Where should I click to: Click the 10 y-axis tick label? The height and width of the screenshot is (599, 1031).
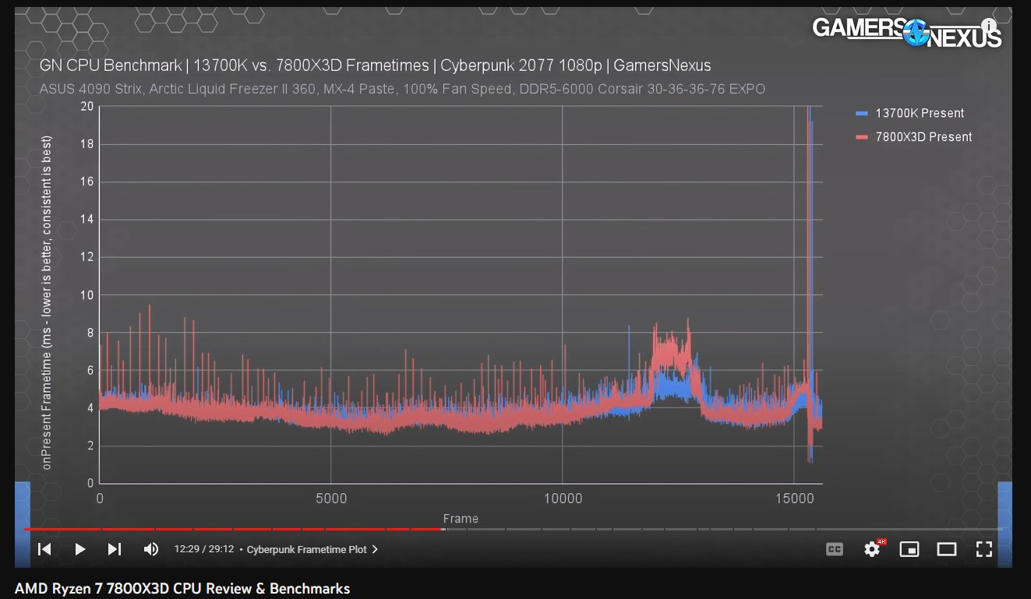coord(86,295)
